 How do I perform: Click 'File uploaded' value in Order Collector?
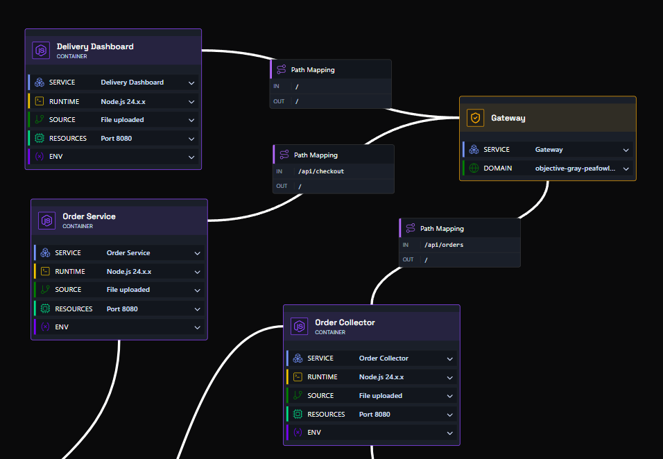(x=381, y=396)
